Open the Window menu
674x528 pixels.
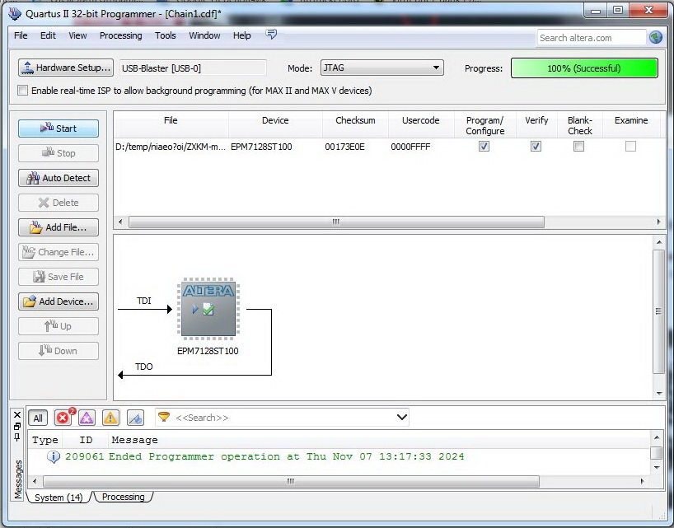coord(204,35)
